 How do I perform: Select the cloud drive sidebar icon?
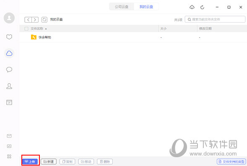pyautogui.click(x=9, y=54)
